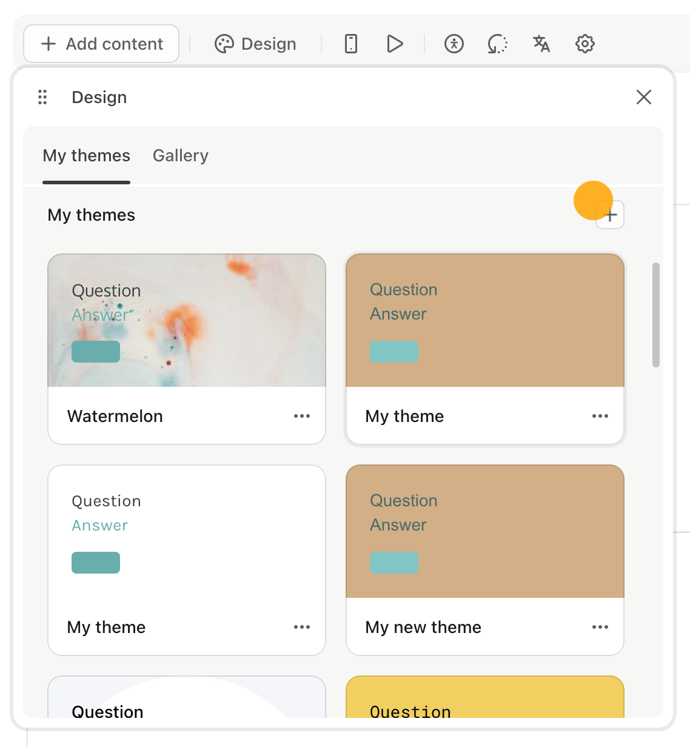The height and width of the screenshot is (747, 690).
Task: Click the logic branching icon
Action: tap(497, 44)
